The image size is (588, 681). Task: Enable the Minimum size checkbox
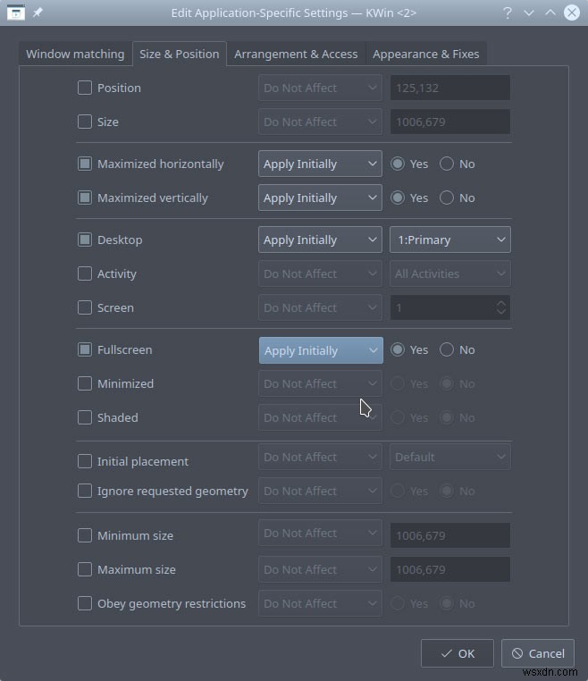coord(85,535)
